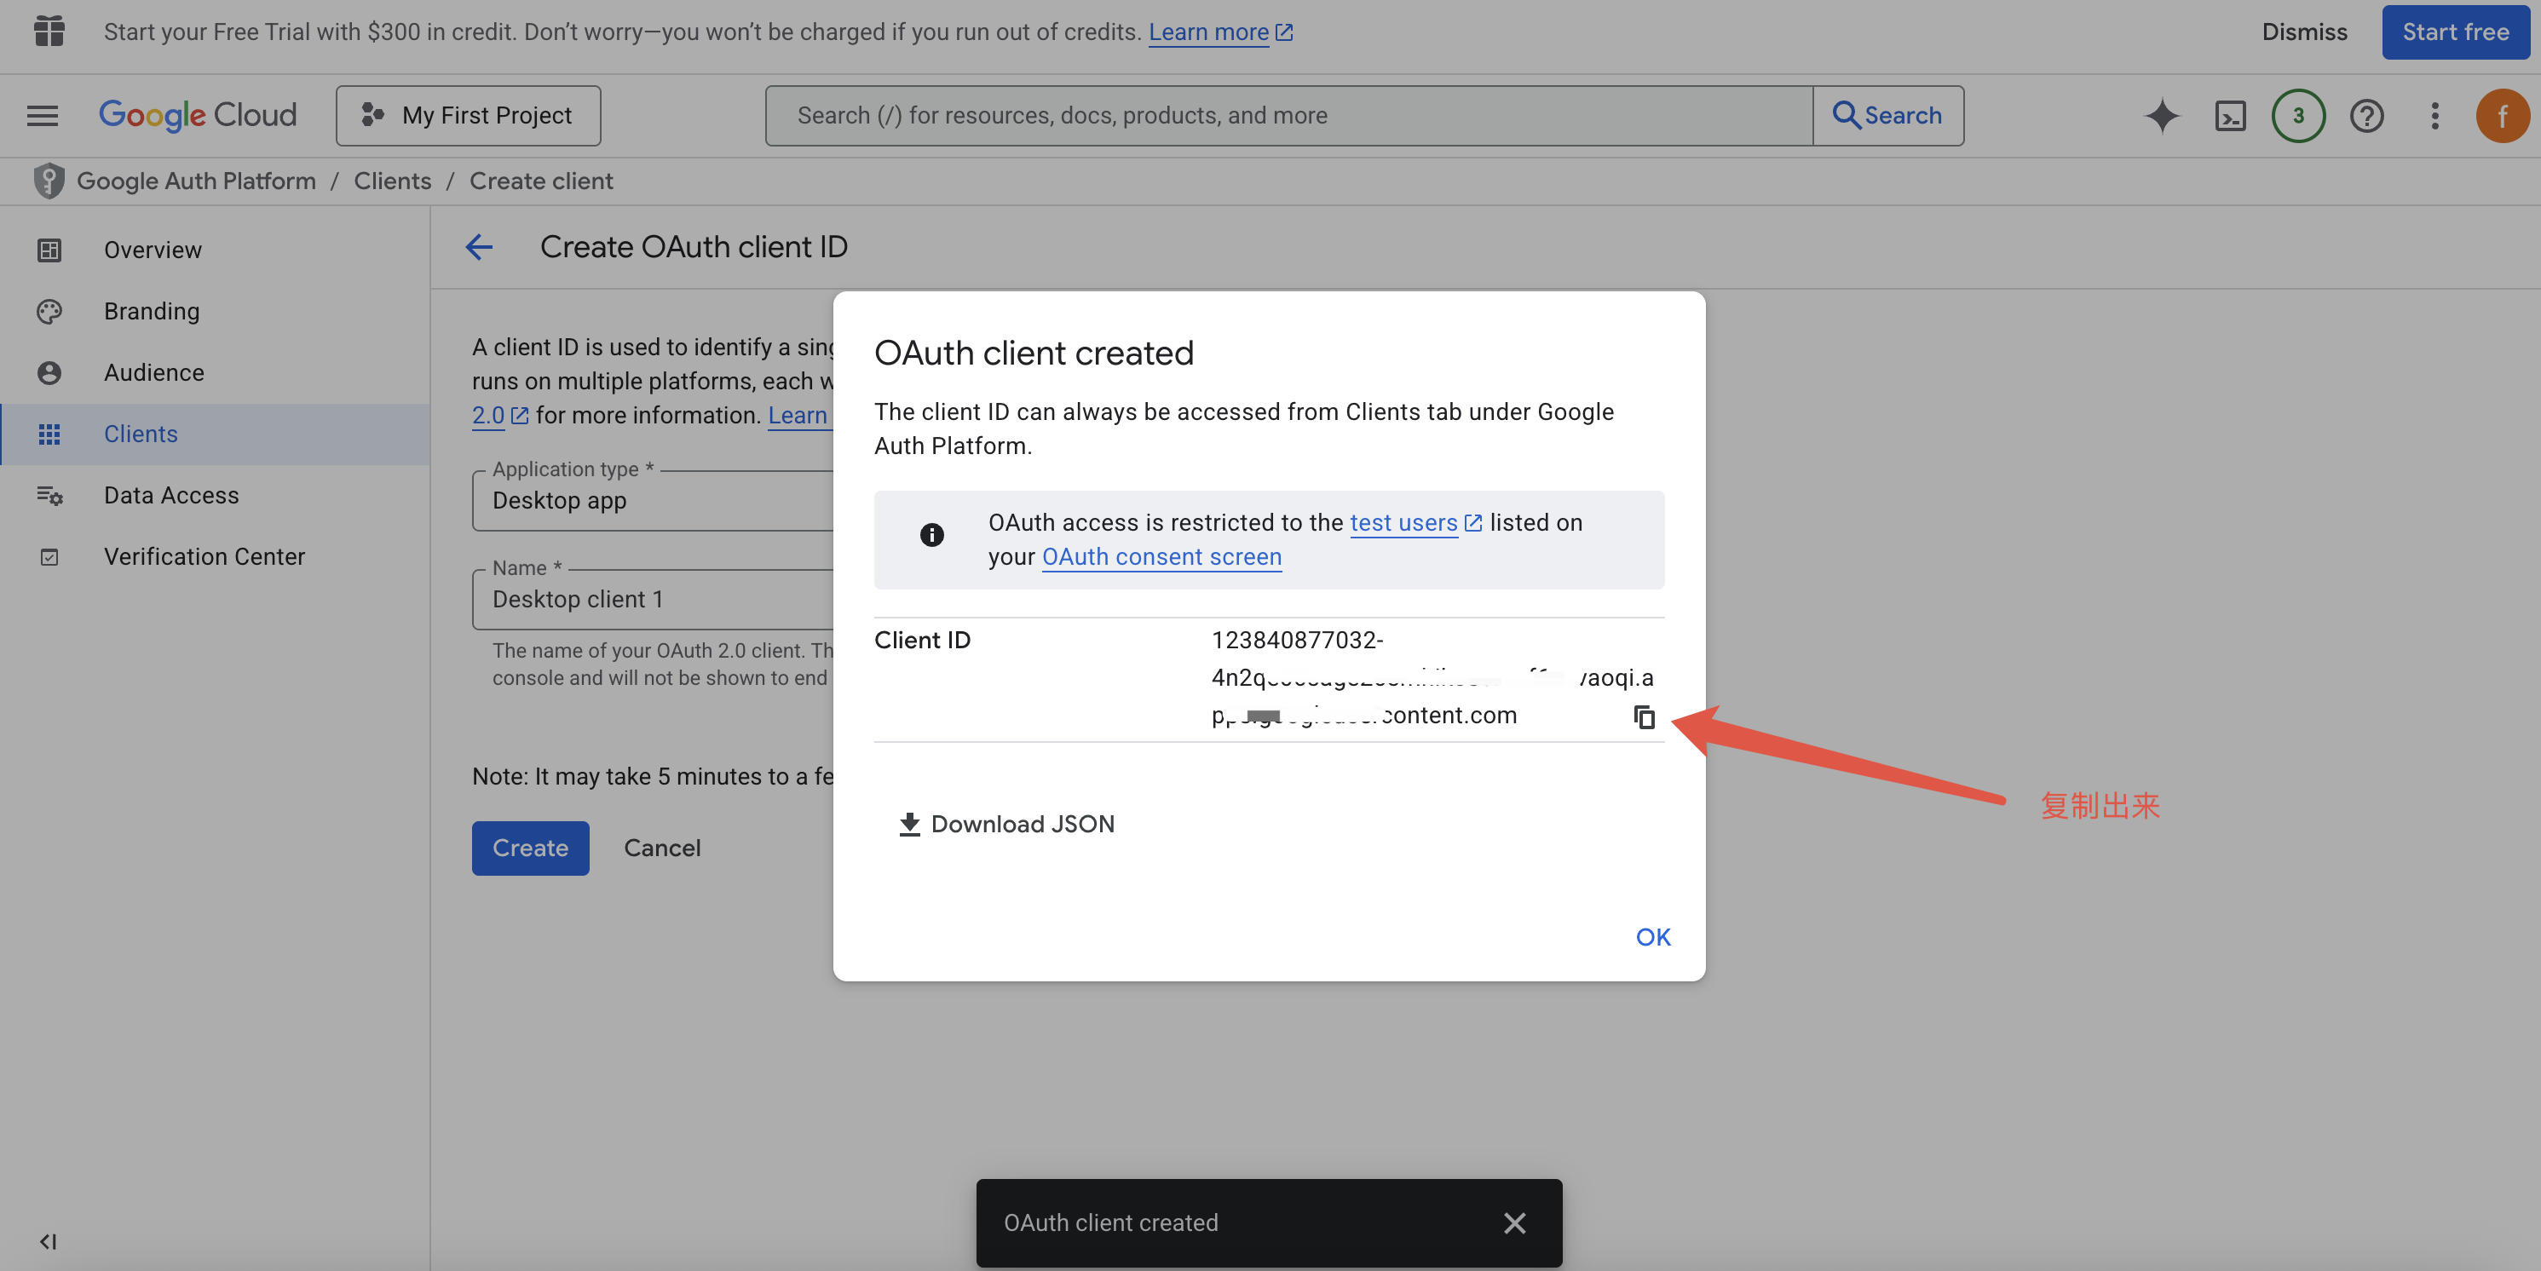Open the help question mark icon
Screen dimensions: 2541x1271
2366,115
